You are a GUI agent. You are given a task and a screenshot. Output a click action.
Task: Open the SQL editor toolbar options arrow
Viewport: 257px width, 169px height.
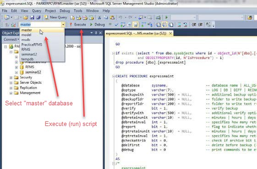click(x=213, y=25)
